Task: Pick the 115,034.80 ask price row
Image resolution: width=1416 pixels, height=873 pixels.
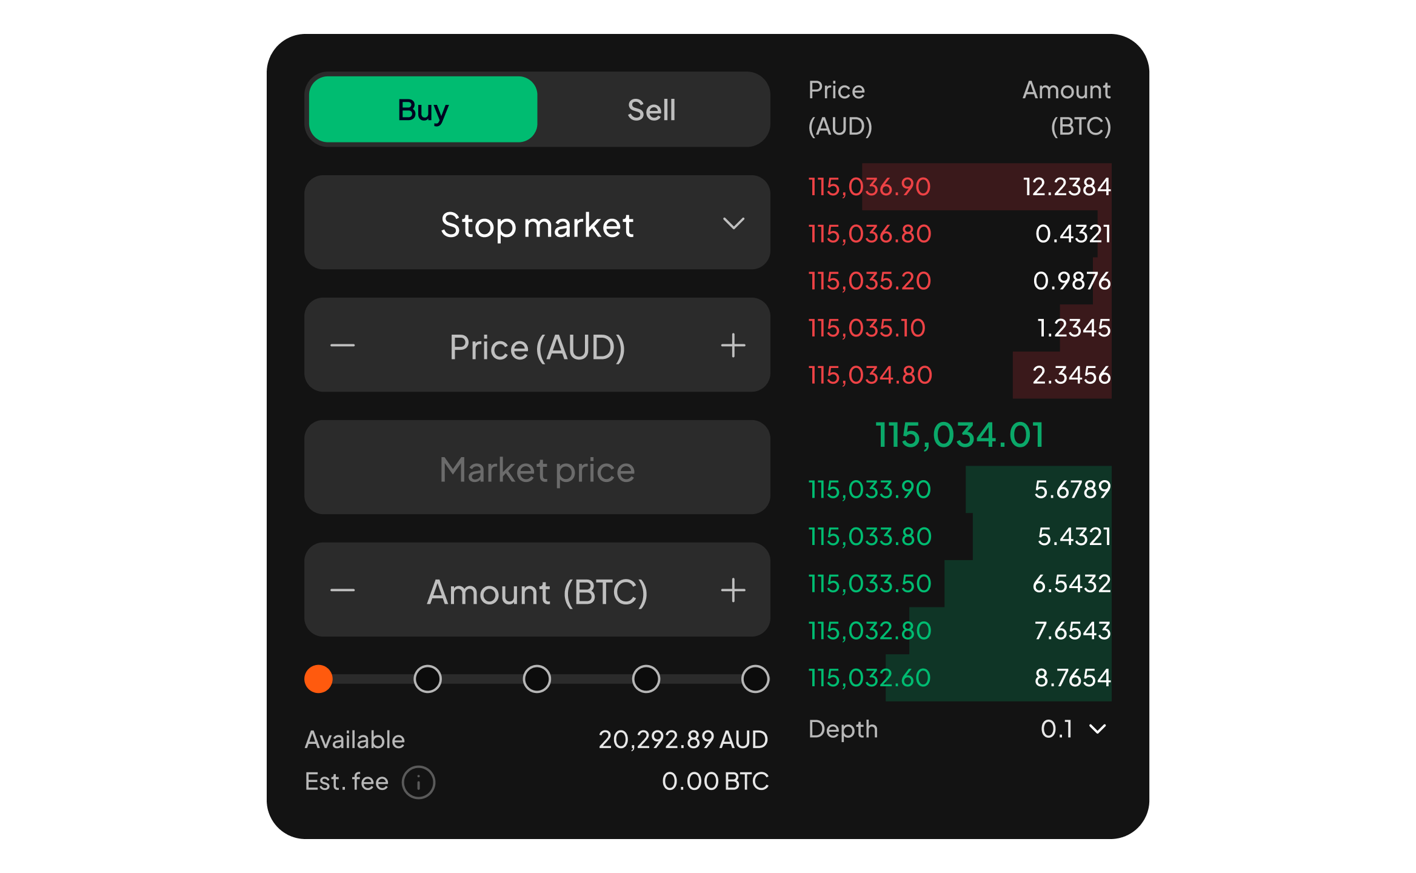Action: pyautogui.click(x=960, y=375)
